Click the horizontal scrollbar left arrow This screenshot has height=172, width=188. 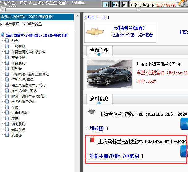pyautogui.click(x=2, y=10)
